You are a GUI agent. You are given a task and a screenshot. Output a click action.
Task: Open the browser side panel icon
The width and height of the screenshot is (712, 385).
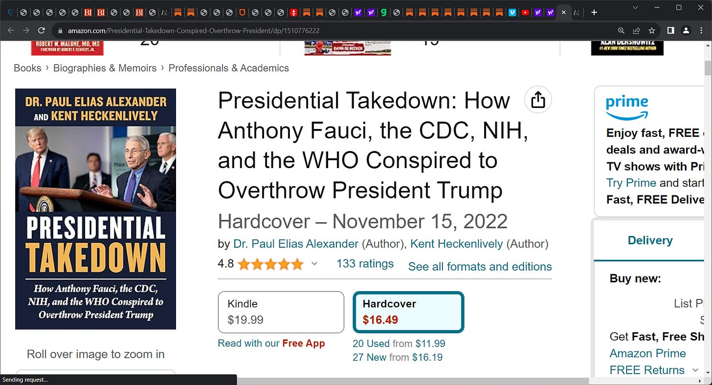click(x=671, y=30)
